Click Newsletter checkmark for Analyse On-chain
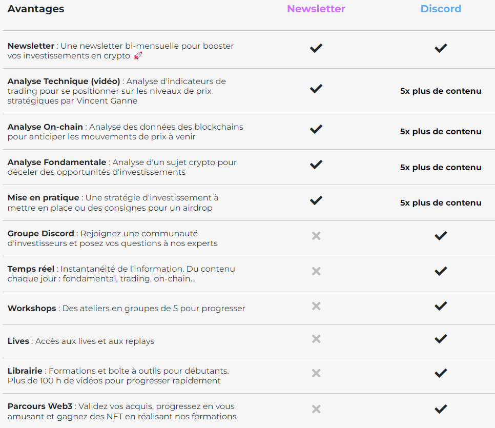The height and width of the screenshot is (428, 495). pyautogui.click(x=316, y=129)
